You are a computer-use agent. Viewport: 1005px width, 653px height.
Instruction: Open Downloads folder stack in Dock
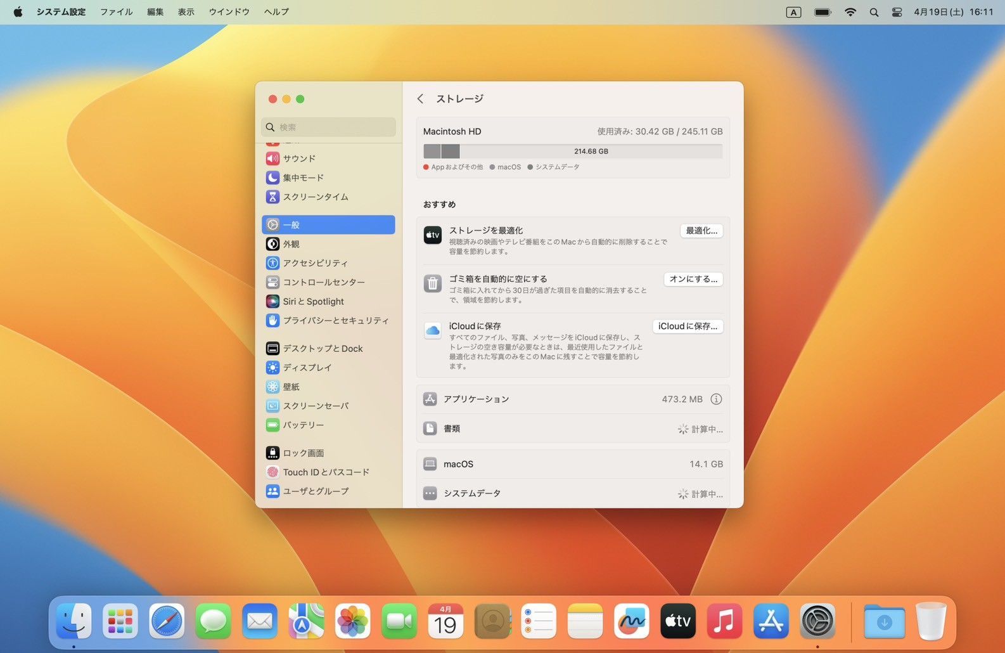(x=884, y=621)
